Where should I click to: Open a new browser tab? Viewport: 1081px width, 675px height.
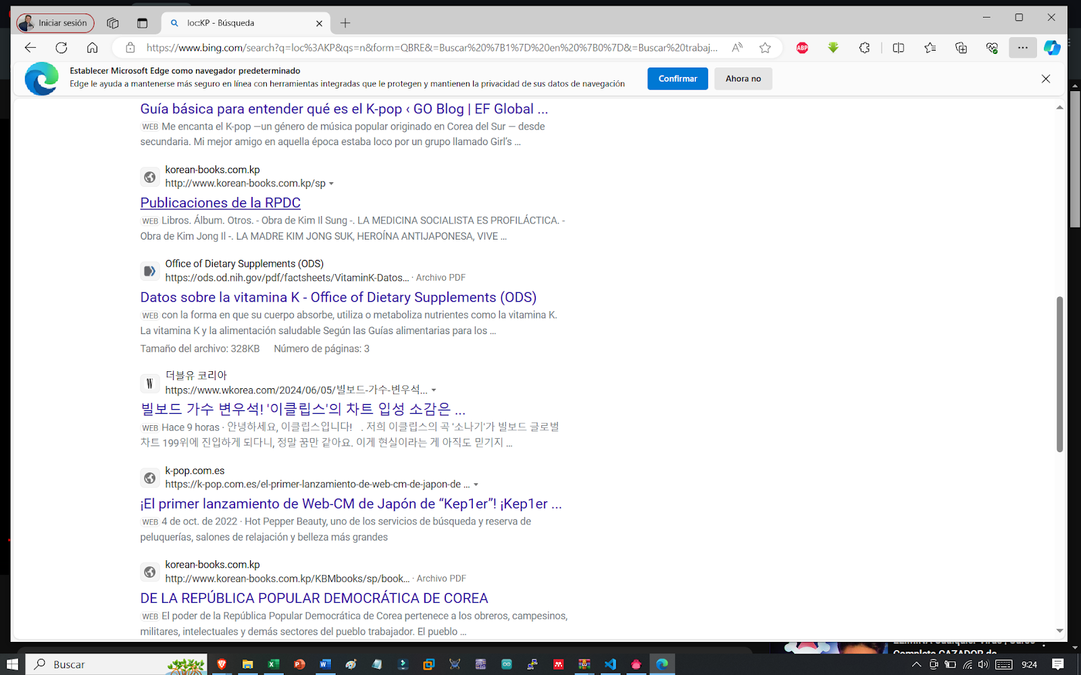[345, 23]
